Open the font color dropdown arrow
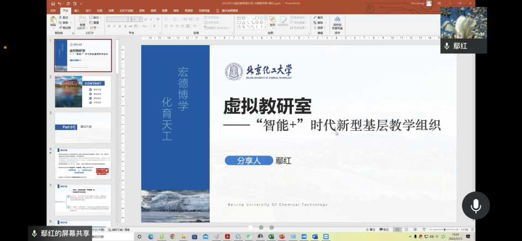Viewport: 522px width, 241px height. (159, 26)
